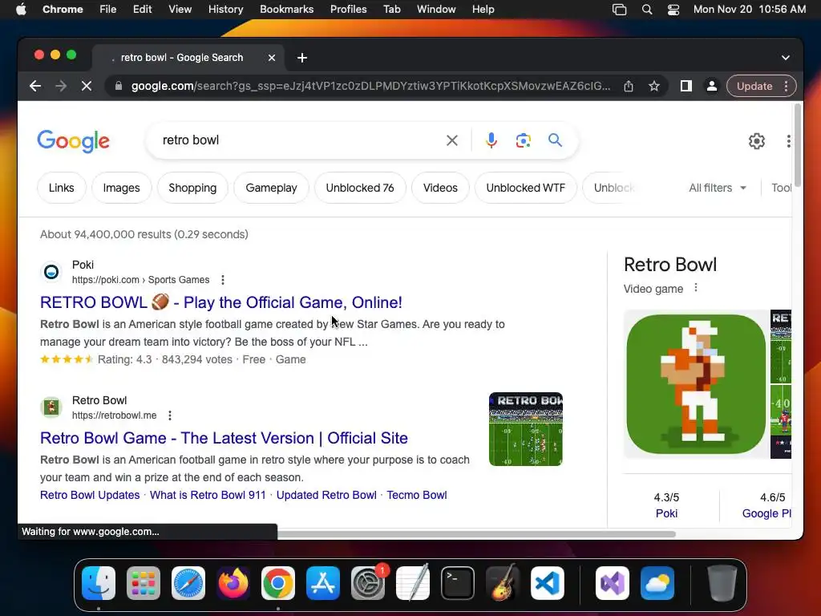Open the Bookmarks menu

287,10
